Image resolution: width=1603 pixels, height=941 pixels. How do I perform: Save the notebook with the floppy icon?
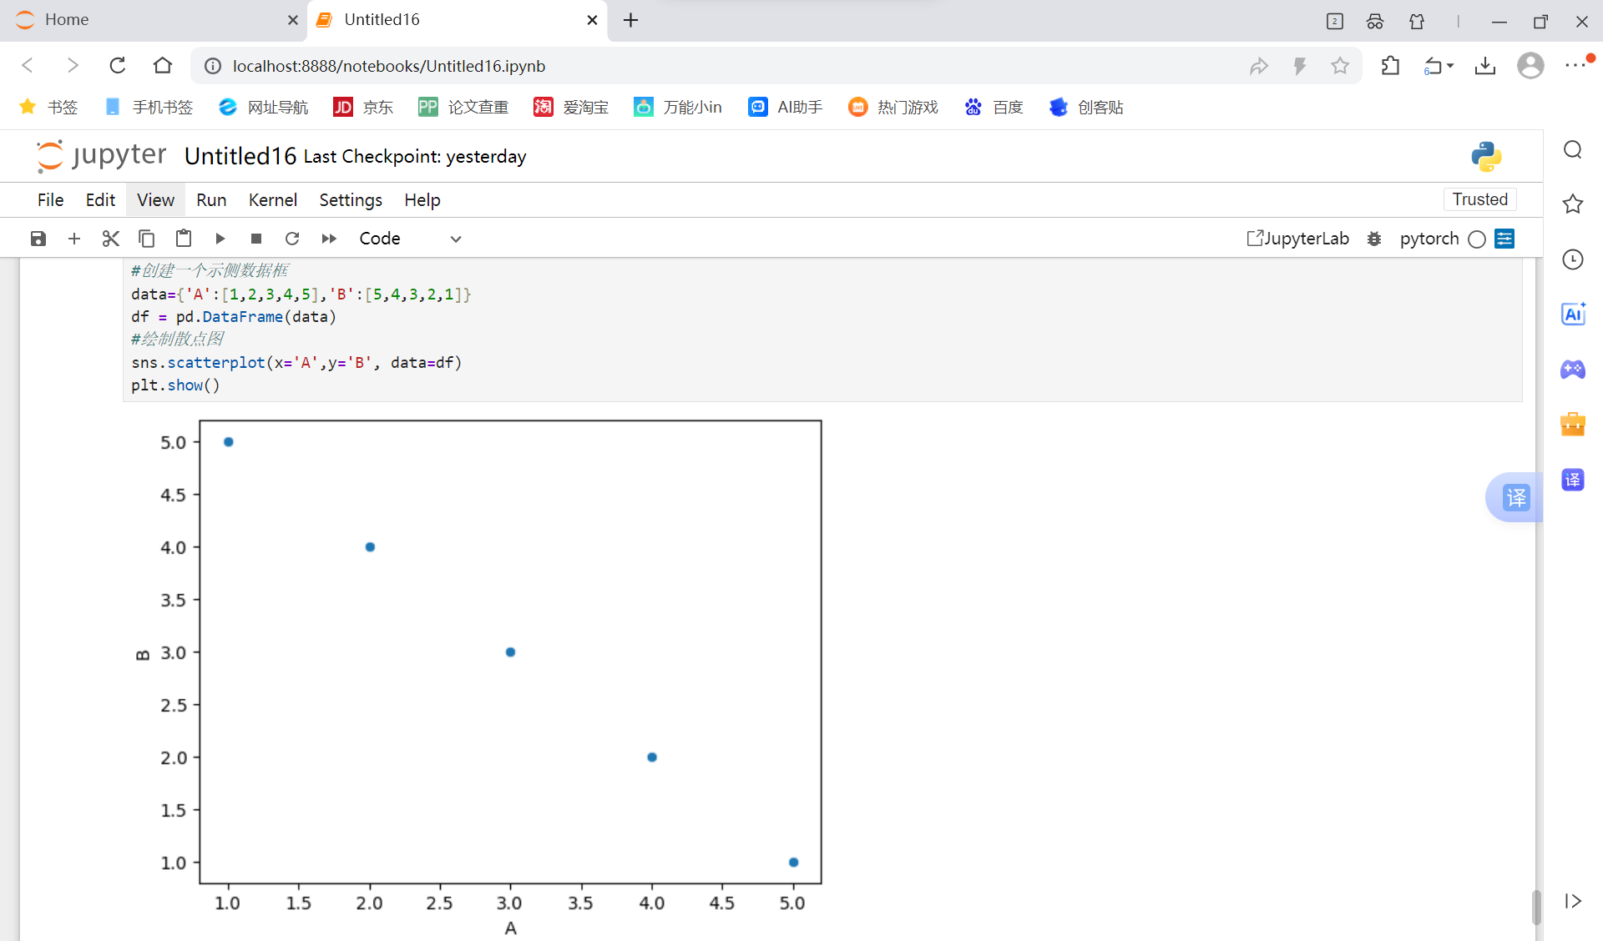[x=38, y=239]
